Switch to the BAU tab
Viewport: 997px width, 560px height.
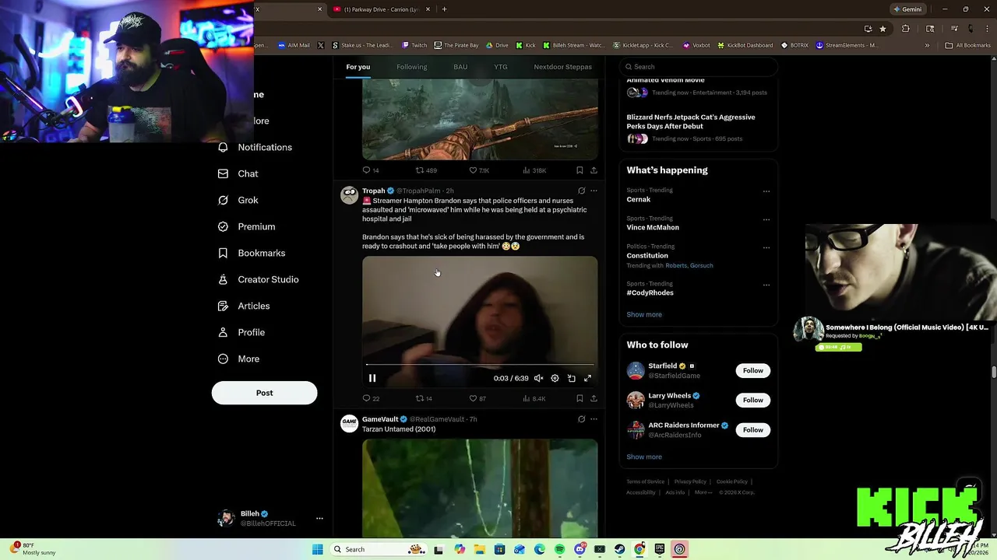pyautogui.click(x=460, y=67)
